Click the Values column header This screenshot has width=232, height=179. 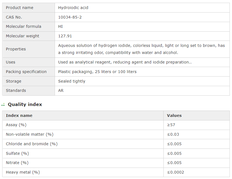pyautogui.click(x=174, y=116)
